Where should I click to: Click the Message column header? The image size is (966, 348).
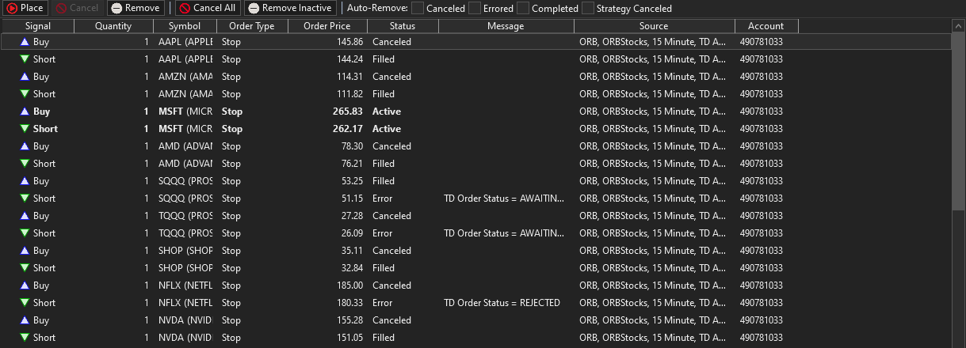coord(506,26)
